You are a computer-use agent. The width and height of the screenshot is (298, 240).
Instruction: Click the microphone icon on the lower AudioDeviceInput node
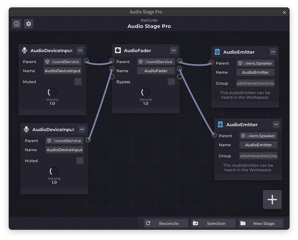[26, 129]
